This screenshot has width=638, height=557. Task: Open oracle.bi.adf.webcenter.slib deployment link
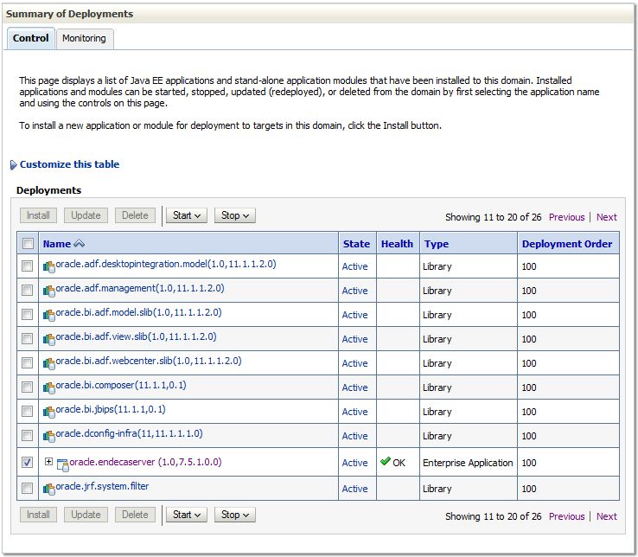click(x=149, y=361)
